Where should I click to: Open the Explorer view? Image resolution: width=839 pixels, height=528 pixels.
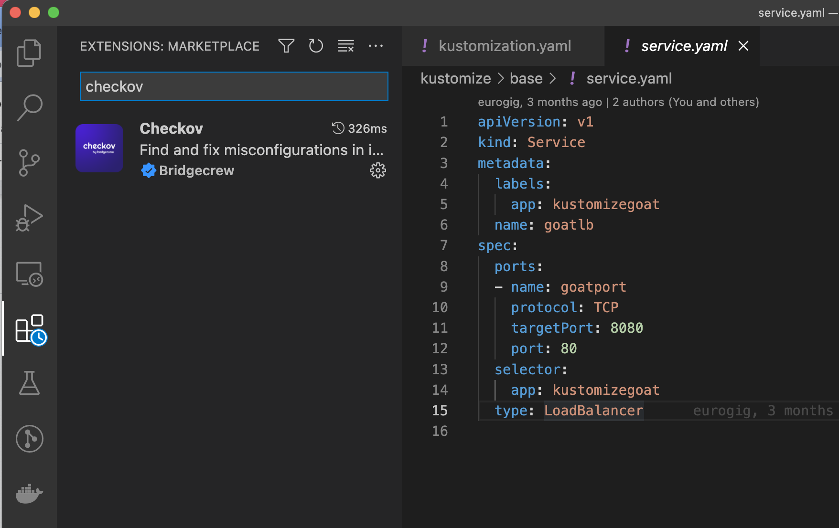[x=29, y=53]
